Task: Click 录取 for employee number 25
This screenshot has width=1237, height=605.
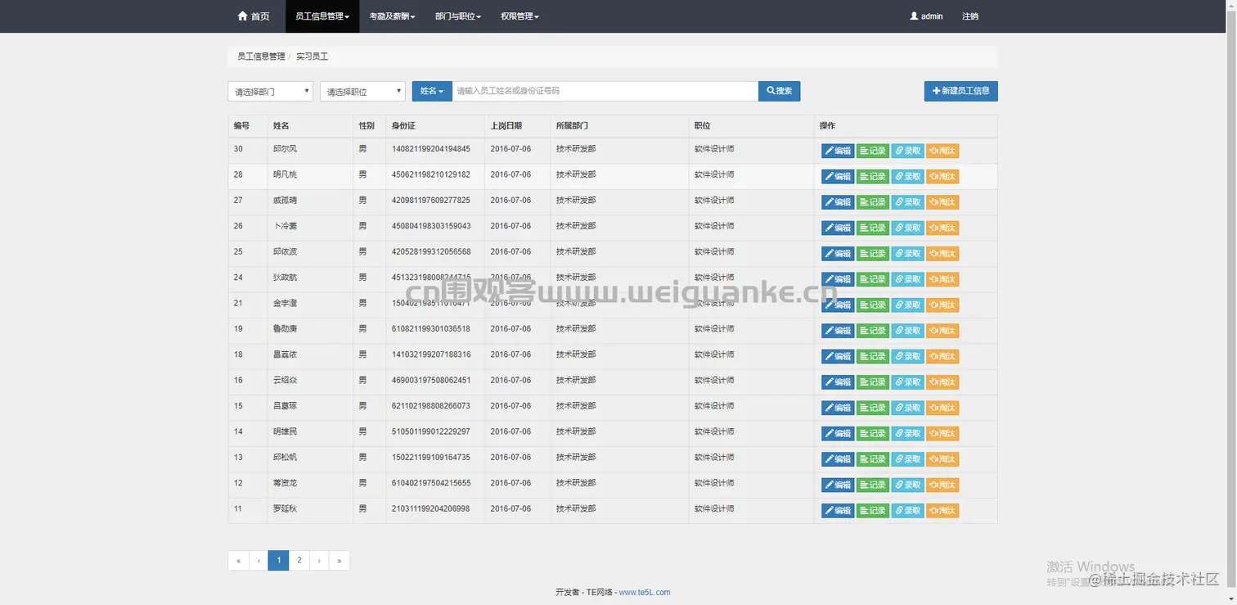Action: [907, 254]
